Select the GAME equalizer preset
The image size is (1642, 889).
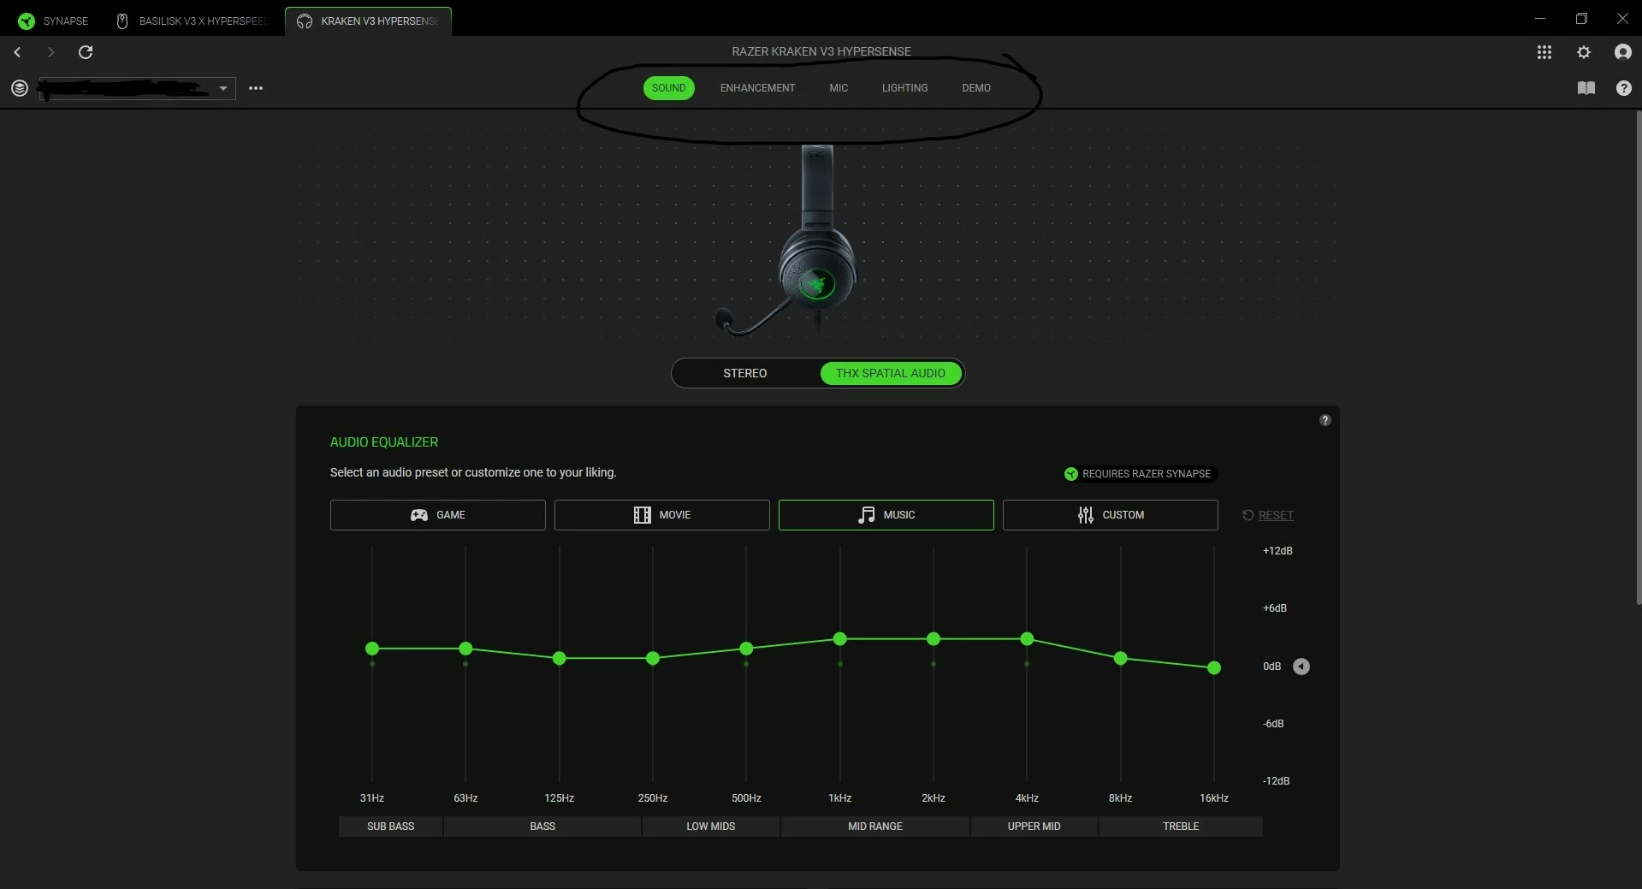pyautogui.click(x=438, y=515)
